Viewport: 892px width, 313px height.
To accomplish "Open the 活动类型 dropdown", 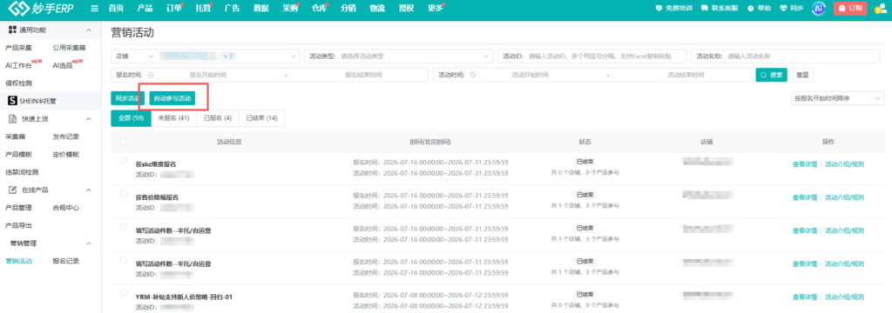I will click(x=399, y=57).
